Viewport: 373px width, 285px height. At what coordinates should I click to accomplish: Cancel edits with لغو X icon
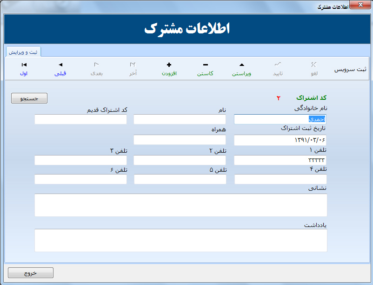tap(314, 65)
